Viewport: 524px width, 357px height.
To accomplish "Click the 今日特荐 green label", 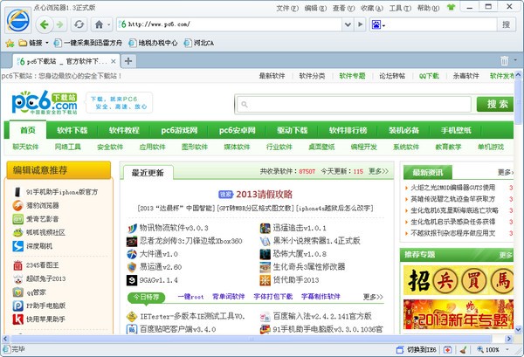I will point(147,297).
